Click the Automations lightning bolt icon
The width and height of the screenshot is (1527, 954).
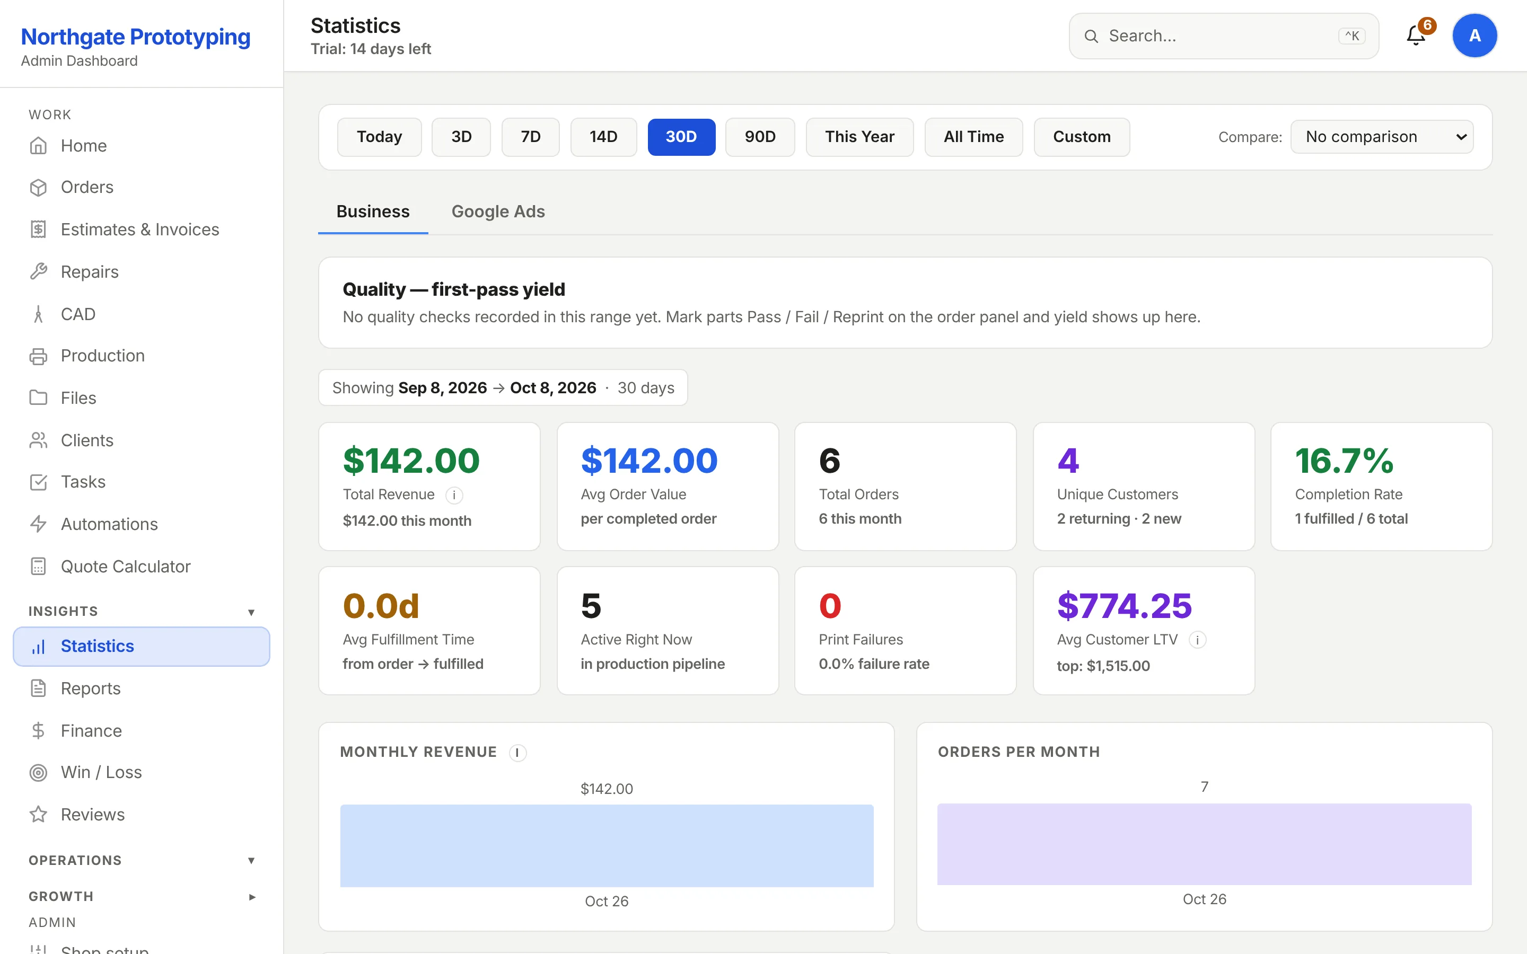(x=39, y=524)
